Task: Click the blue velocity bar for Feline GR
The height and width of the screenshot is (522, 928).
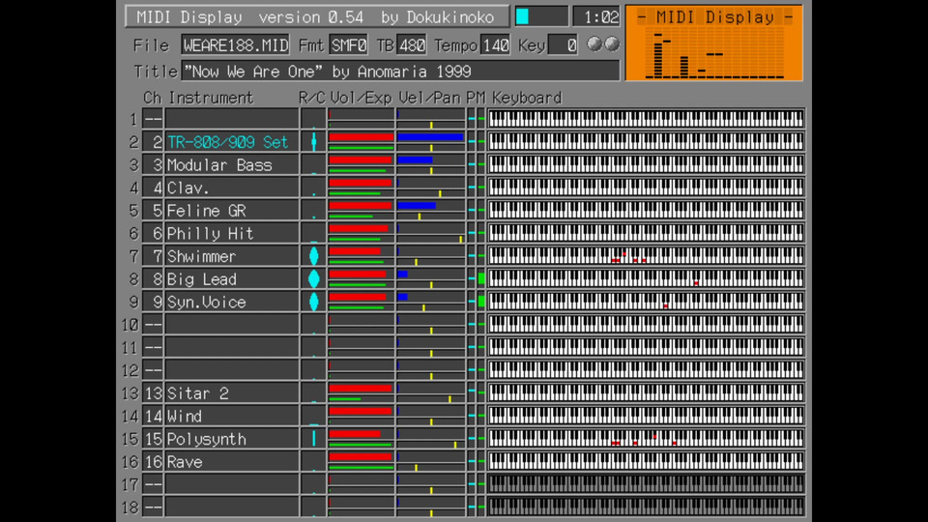Action: [417, 205]
